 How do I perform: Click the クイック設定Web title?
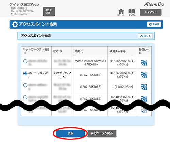point(24,4)
